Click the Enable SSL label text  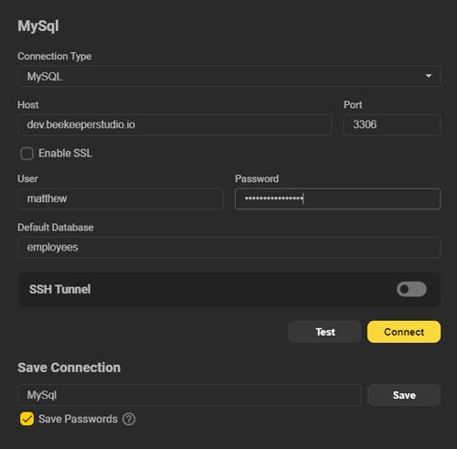point(65,154)
